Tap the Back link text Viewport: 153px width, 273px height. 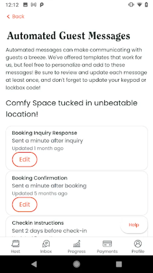click(18, 17)
